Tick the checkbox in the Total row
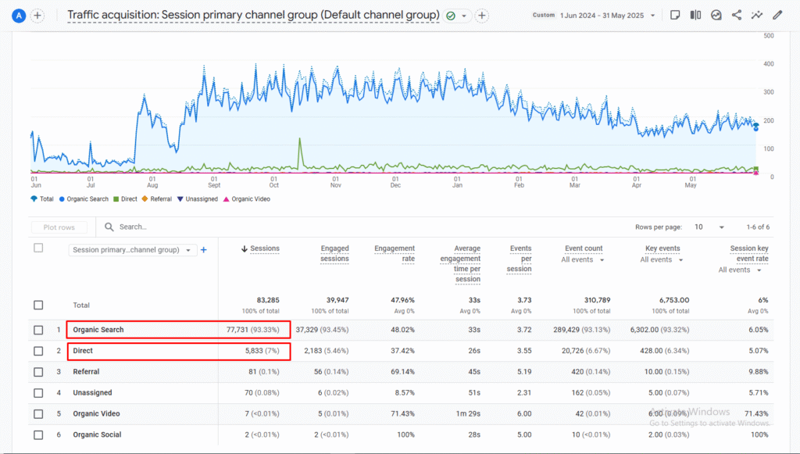 click(38, 305)
